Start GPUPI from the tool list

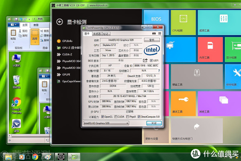(63, 74)
